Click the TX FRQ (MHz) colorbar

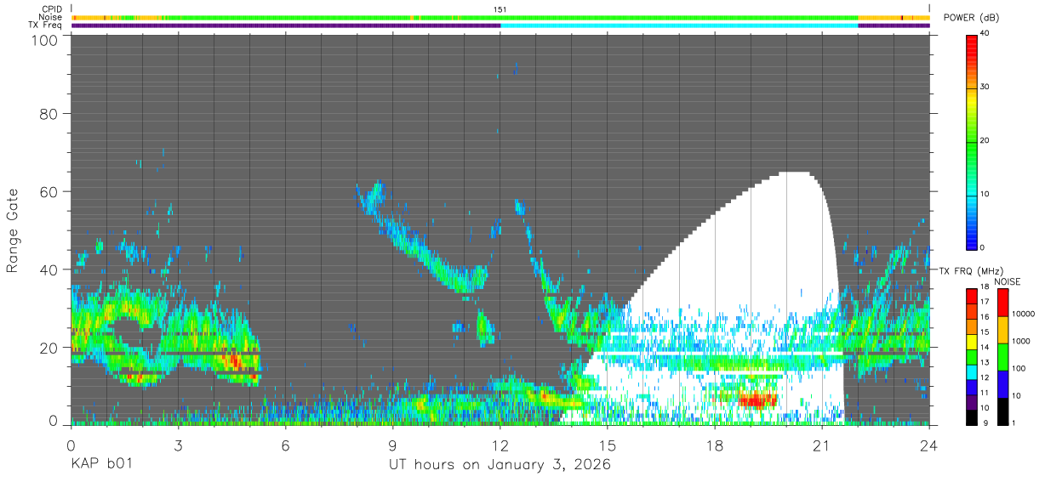971,355
